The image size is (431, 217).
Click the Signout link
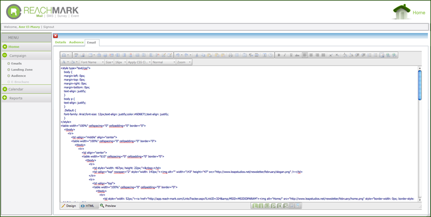pyautogui.click(x=49, y=27)
